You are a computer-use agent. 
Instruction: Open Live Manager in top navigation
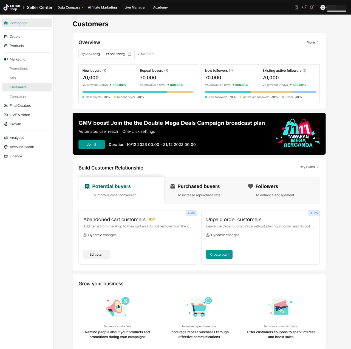pos(135,7)
